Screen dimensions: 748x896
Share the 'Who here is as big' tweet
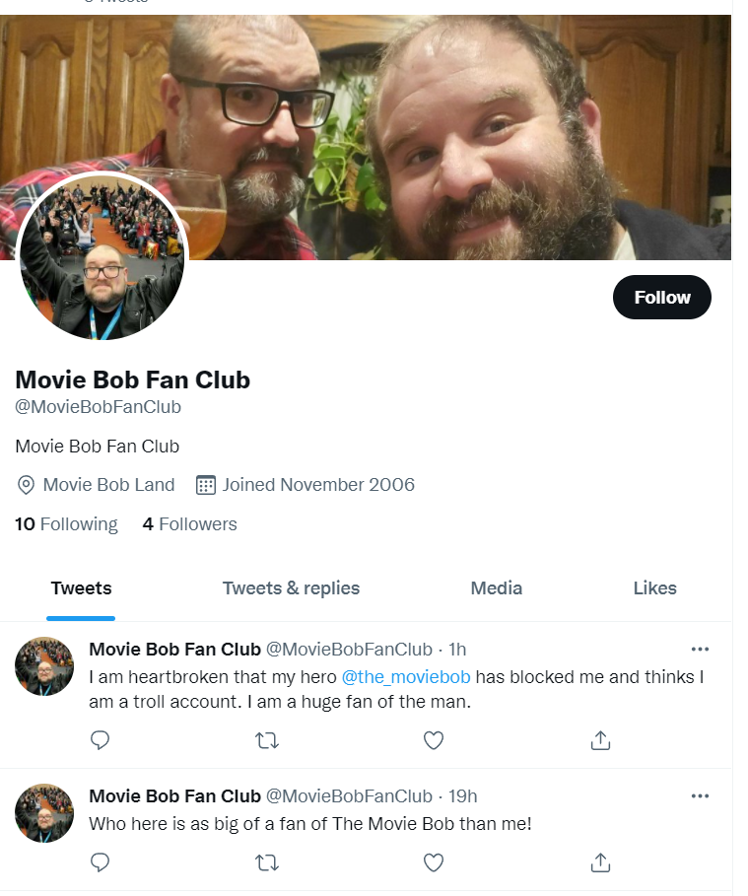[x=600, y=862]
